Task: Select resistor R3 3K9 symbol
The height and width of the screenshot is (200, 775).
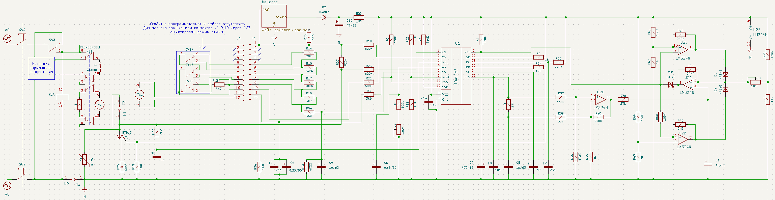Action: pyautogui.click(x=368, y=94)
